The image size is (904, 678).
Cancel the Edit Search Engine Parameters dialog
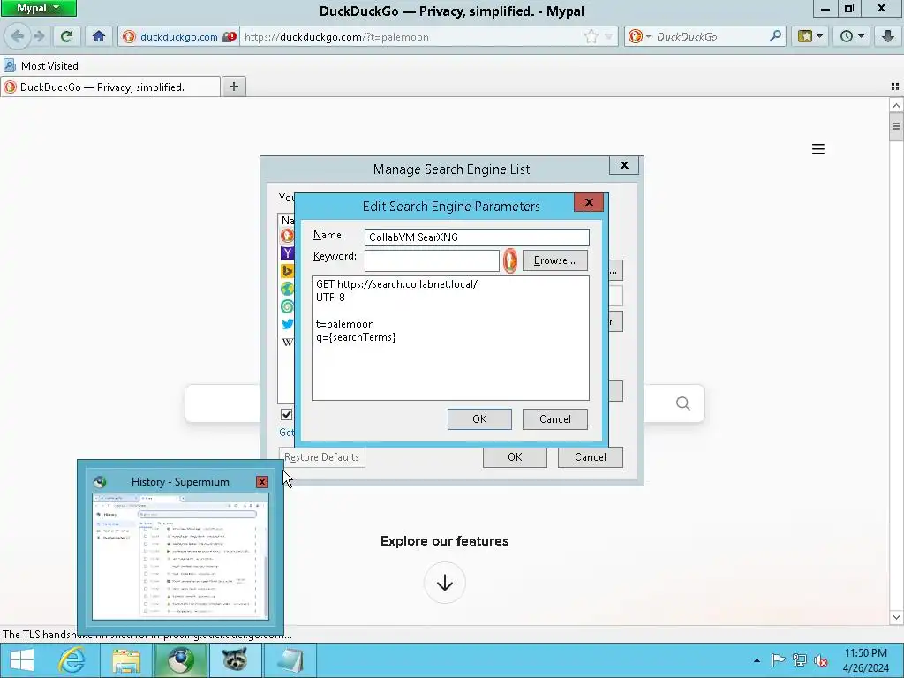[554, 419]
